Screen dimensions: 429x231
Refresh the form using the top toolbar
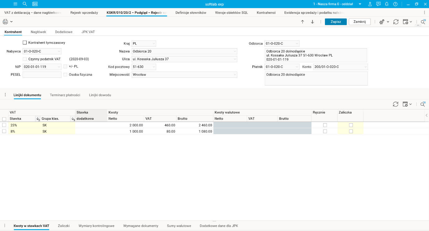(x=396, y=22)
